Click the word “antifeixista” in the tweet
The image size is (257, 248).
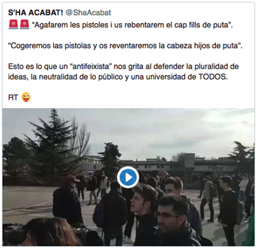pos(90,67)
